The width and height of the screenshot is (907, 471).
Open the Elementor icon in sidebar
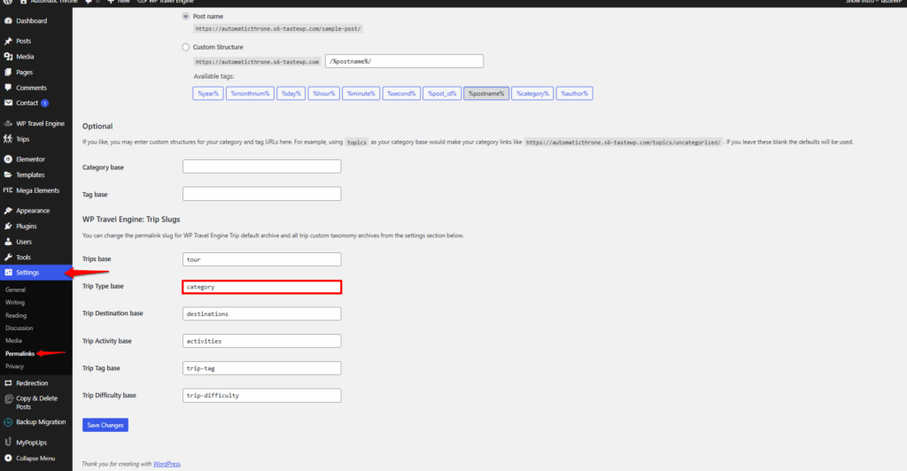tap(8, 159)
